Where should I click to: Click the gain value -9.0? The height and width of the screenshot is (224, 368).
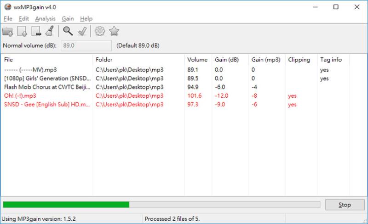[220, 105]
